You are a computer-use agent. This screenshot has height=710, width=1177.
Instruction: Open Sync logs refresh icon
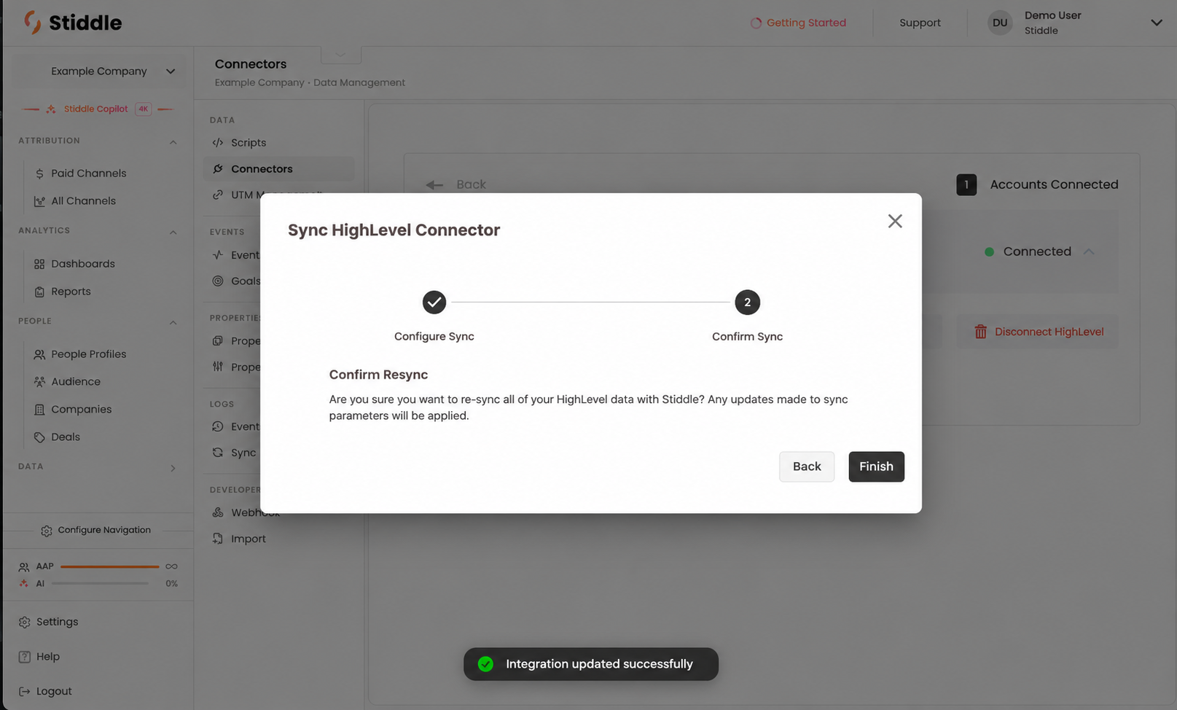217,453
